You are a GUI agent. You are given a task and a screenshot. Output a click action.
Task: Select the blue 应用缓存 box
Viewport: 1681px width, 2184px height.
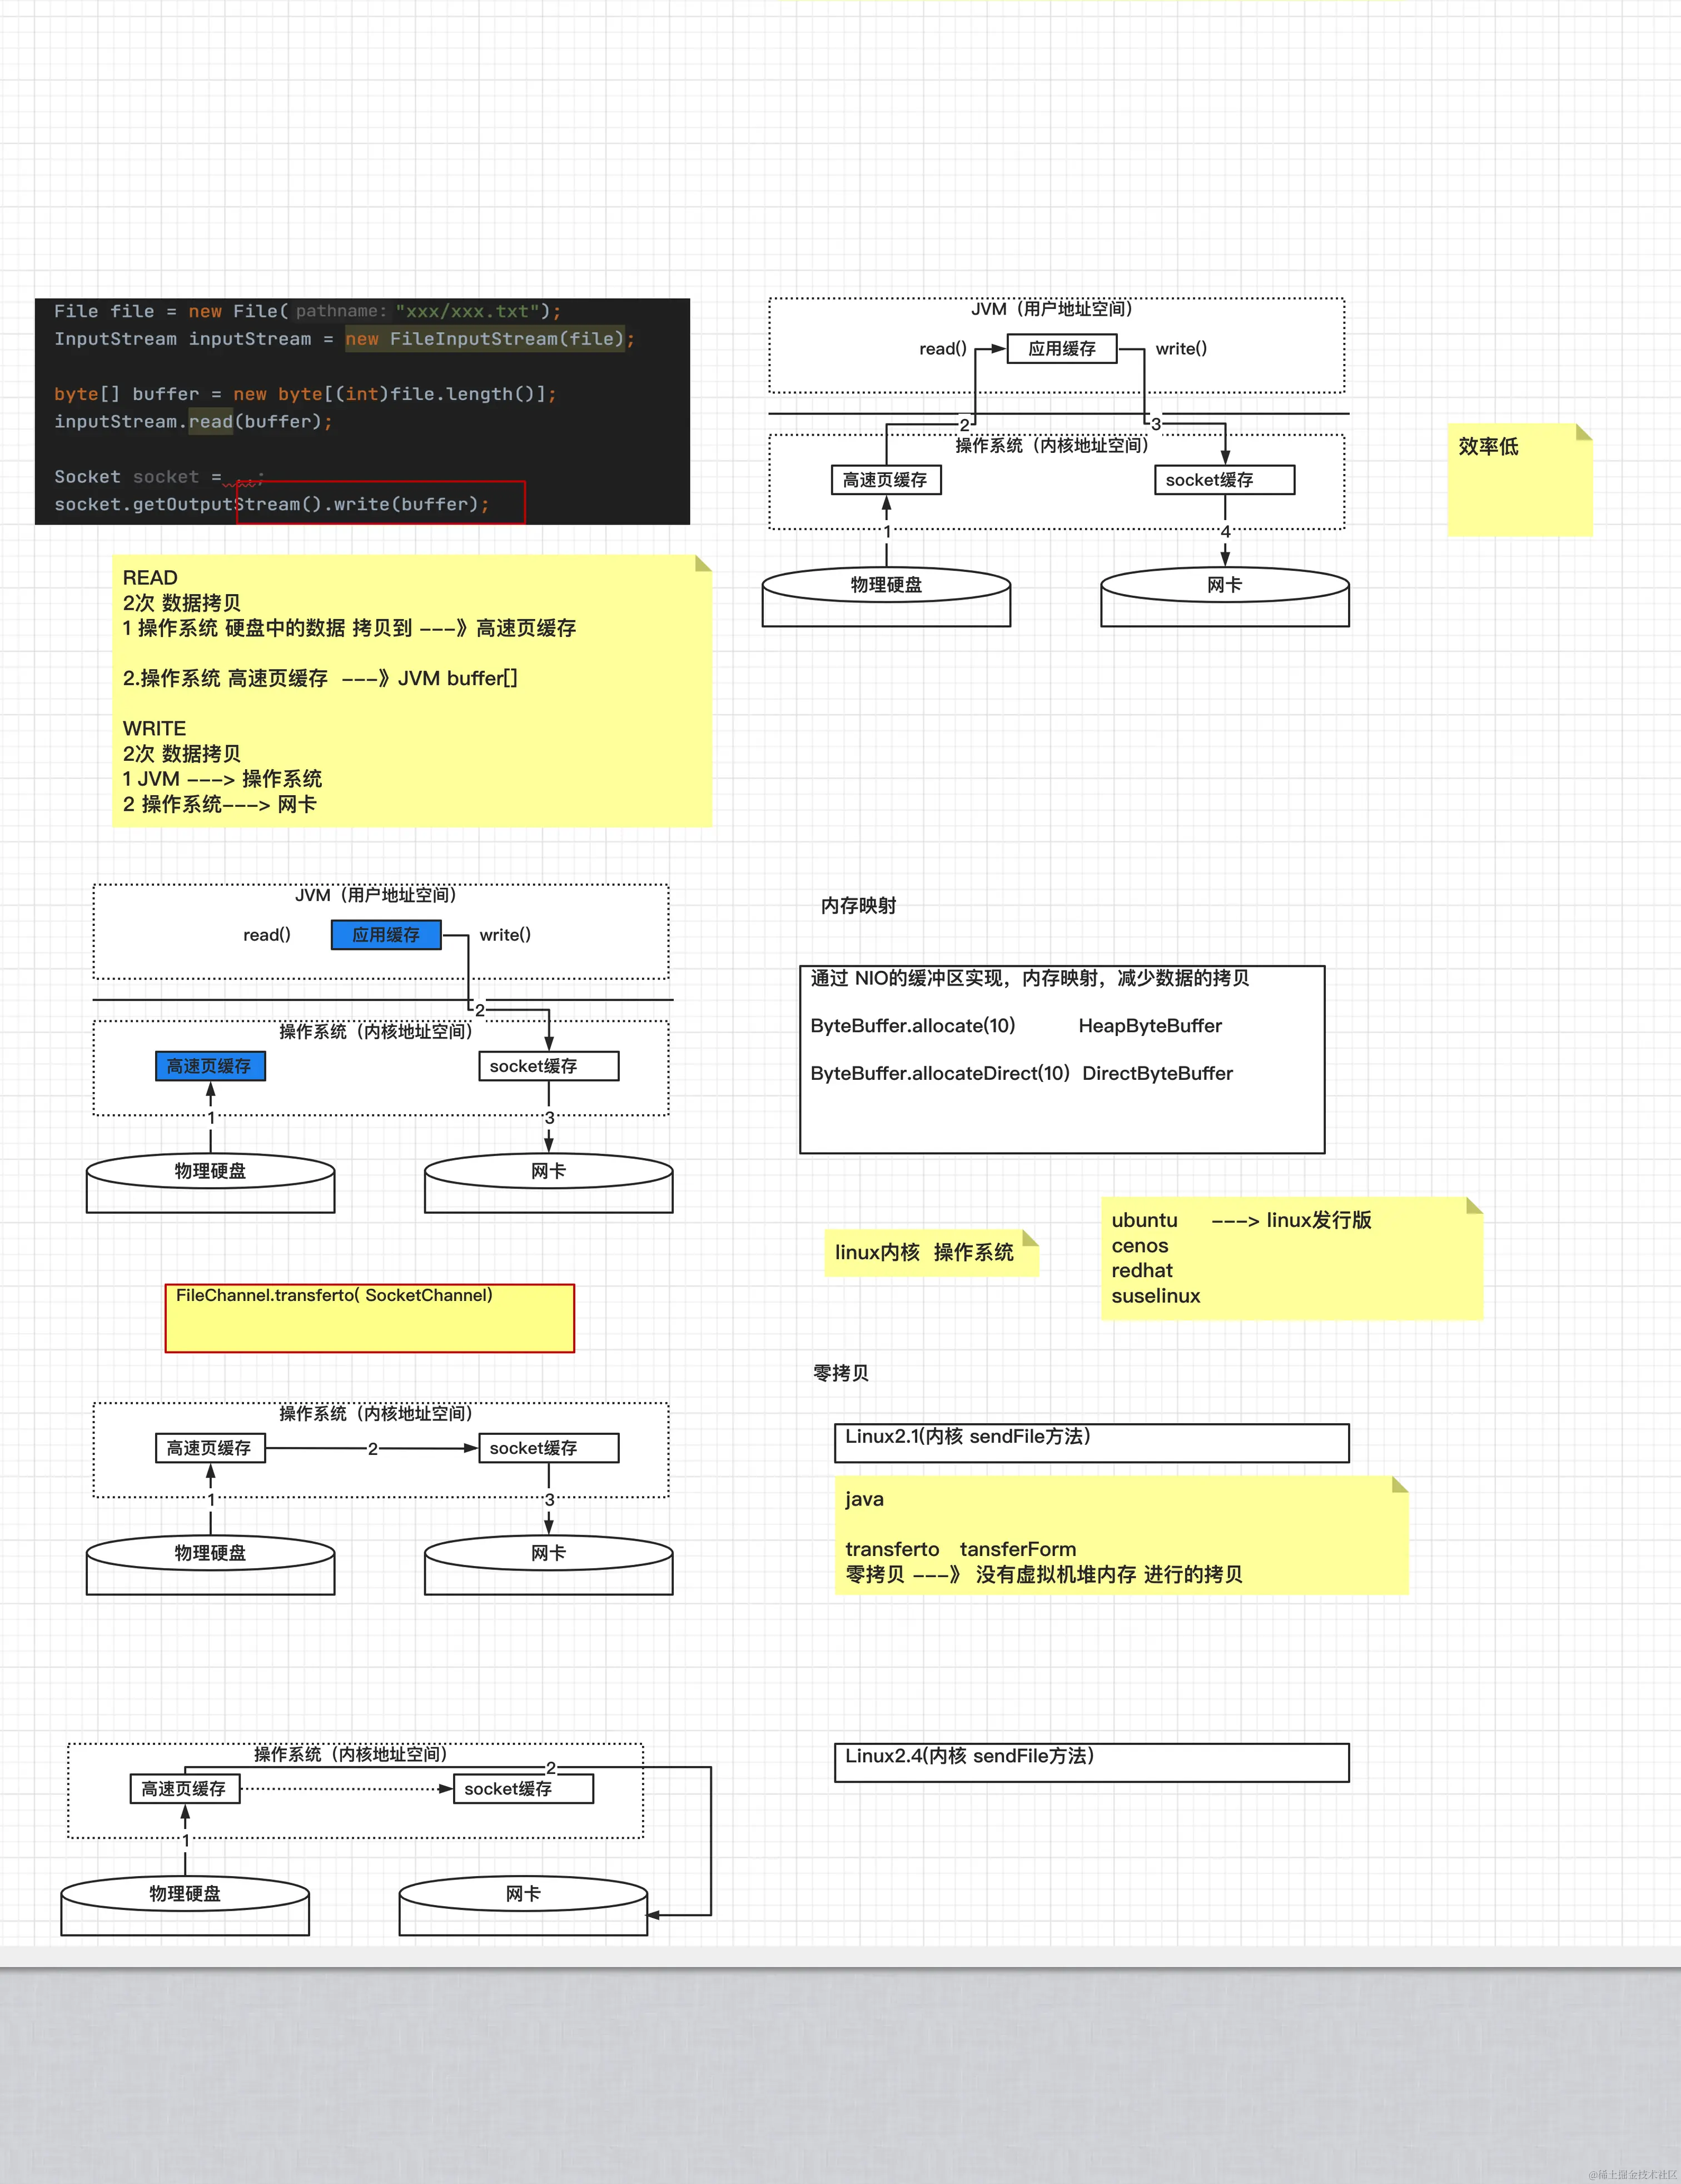click(x=386, y=935)
